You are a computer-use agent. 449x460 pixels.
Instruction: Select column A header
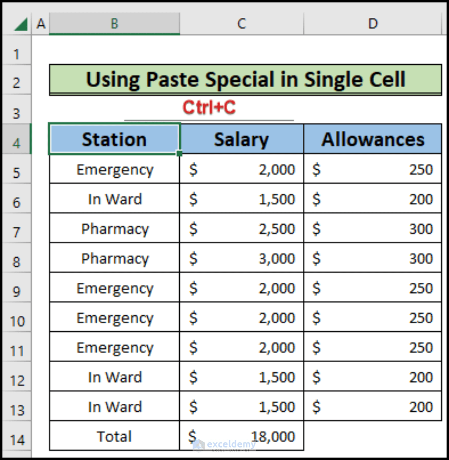[x=41, y=24]
